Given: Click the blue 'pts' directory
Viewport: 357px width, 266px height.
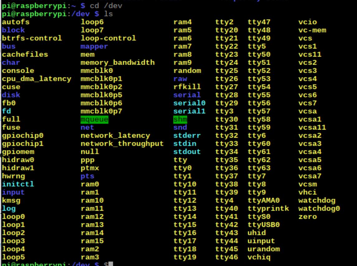Looking at the screenshot, I should [x=87, y=176].
